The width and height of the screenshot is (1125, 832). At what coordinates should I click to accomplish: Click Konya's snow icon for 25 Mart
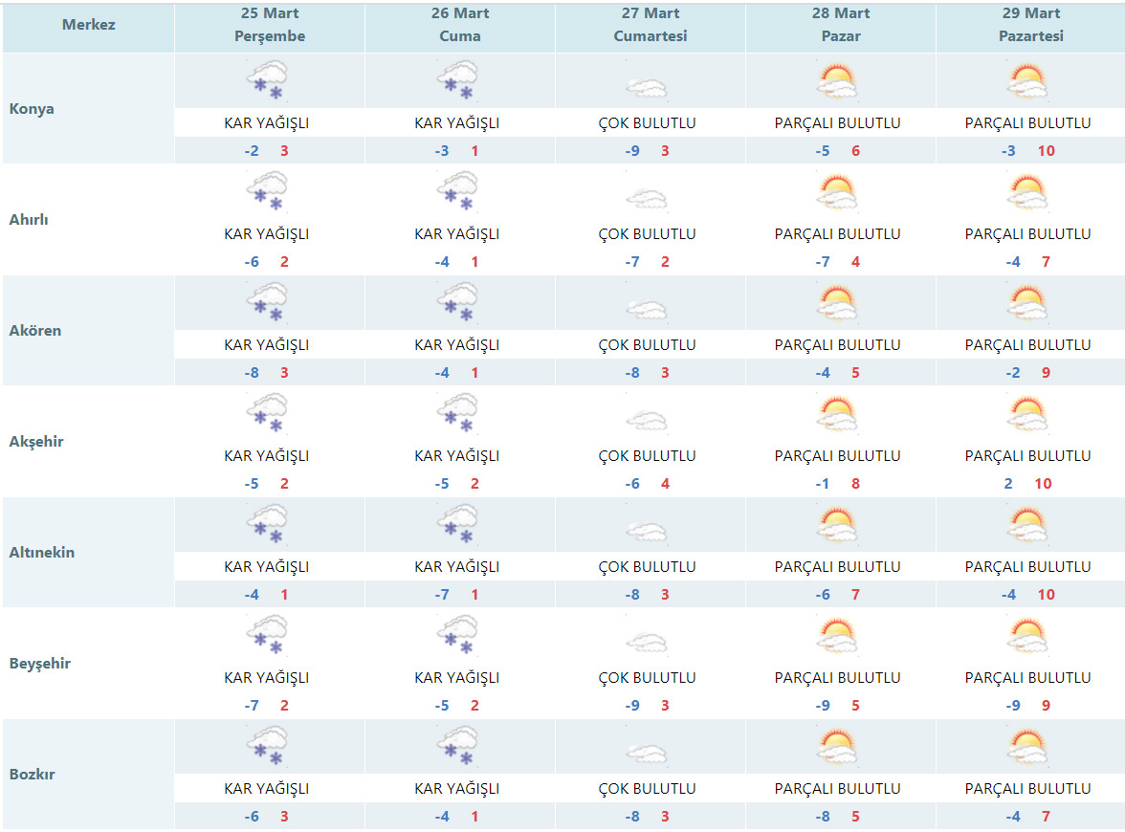point(267,80)
